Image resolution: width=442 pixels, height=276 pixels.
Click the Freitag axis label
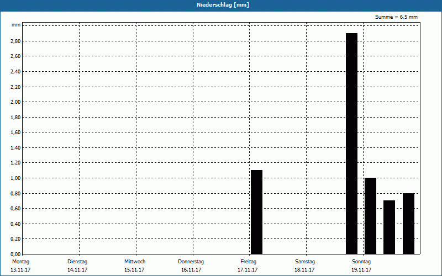coord(248,262)
